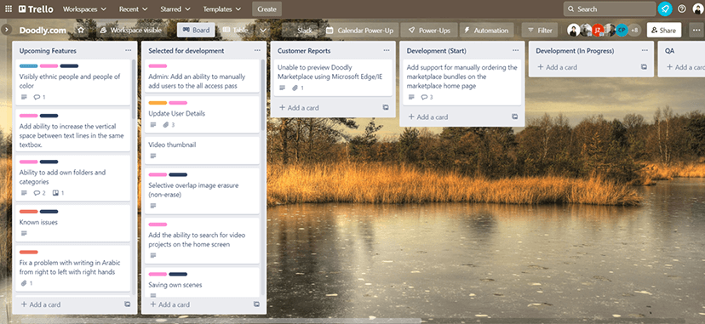Focus the Search field
The image size is (705, 324).
pos(610,9)
